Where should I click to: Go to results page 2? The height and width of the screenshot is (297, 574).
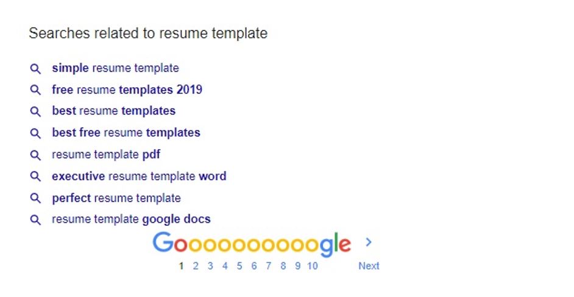pos(196,266)
